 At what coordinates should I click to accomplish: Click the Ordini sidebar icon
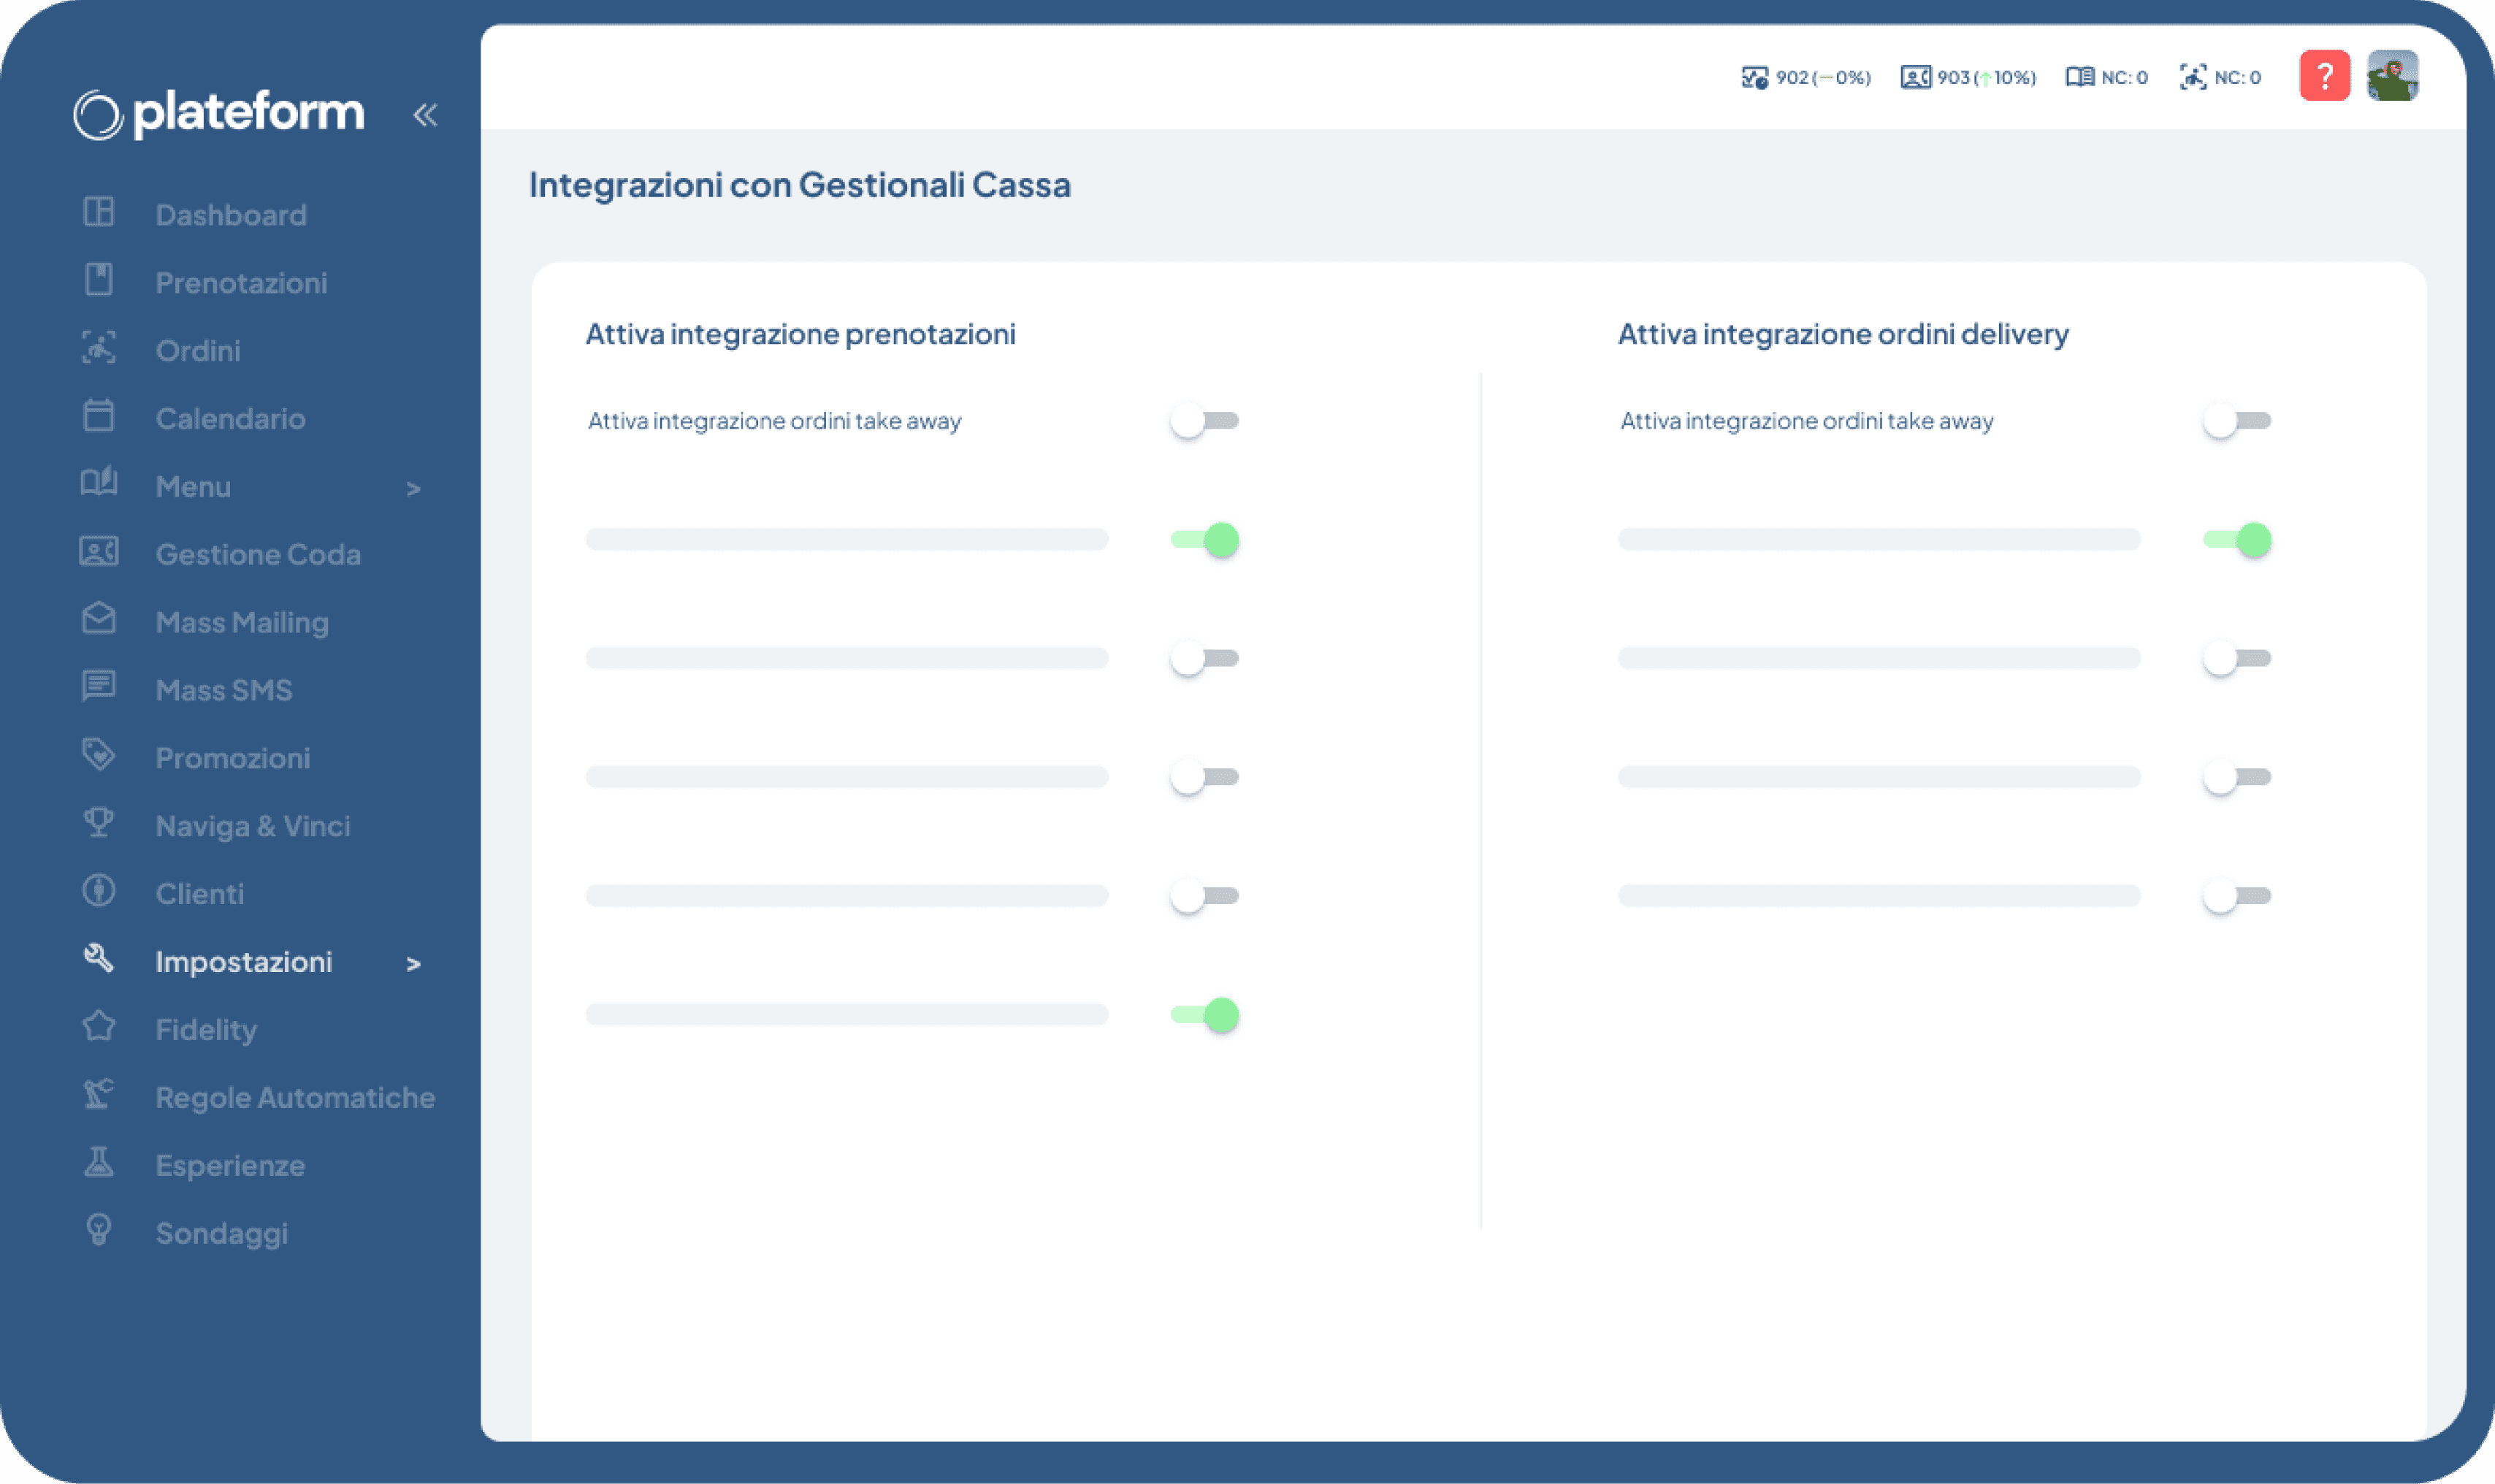coord(98,348)
